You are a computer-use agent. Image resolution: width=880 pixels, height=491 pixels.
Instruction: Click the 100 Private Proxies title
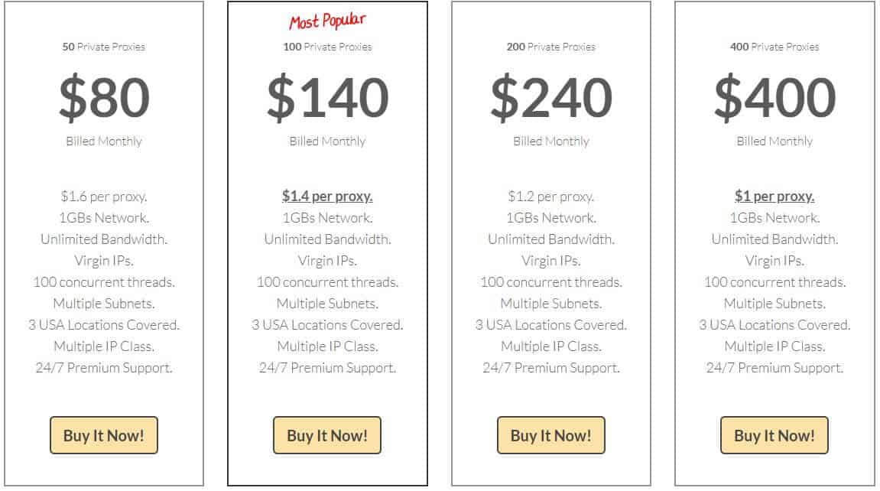pyautogui.click(x=327, y=47)
